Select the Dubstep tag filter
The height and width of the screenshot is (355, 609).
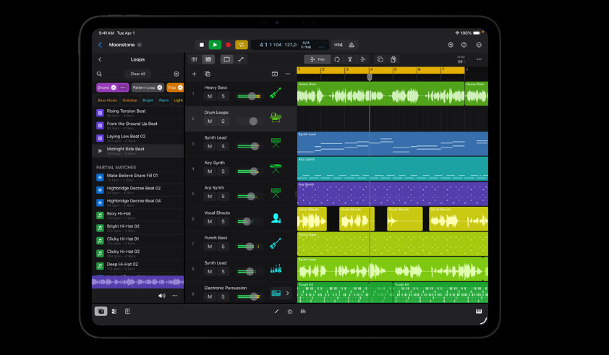(130, 100)
